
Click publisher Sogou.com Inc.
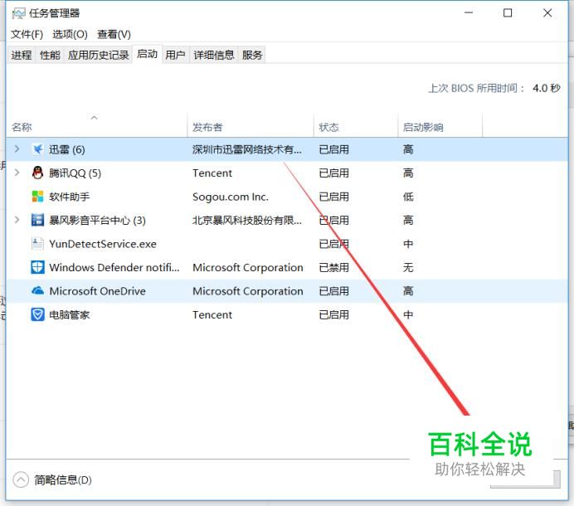tap(231, 197)
